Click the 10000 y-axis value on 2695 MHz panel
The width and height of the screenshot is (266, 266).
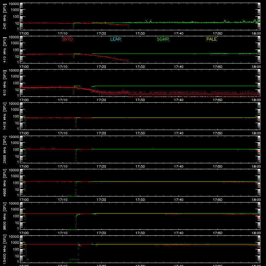14,137
